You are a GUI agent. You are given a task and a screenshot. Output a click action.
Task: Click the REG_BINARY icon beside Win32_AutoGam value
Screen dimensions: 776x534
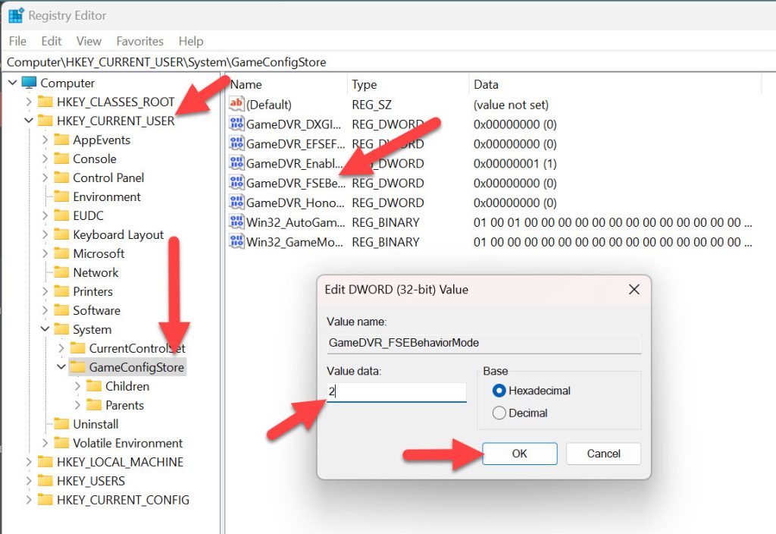[x=236, y=222]
